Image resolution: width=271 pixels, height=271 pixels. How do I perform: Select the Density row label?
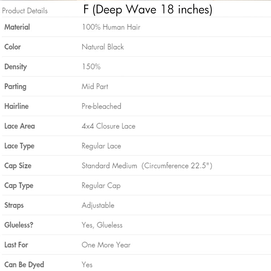(x=16, y=67)
